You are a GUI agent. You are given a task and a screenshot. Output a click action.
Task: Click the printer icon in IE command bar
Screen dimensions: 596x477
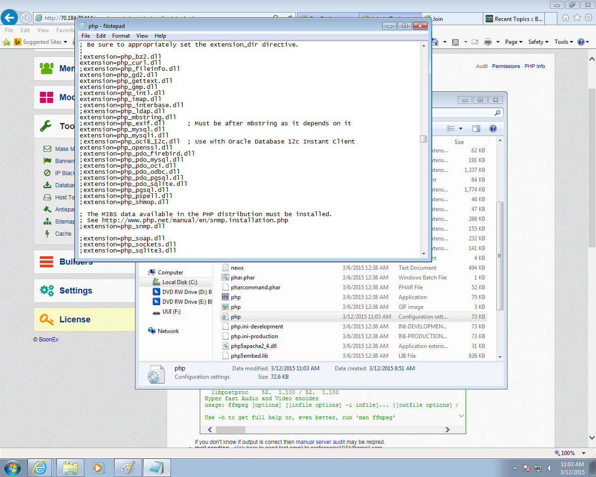click(x=488, y=42)
